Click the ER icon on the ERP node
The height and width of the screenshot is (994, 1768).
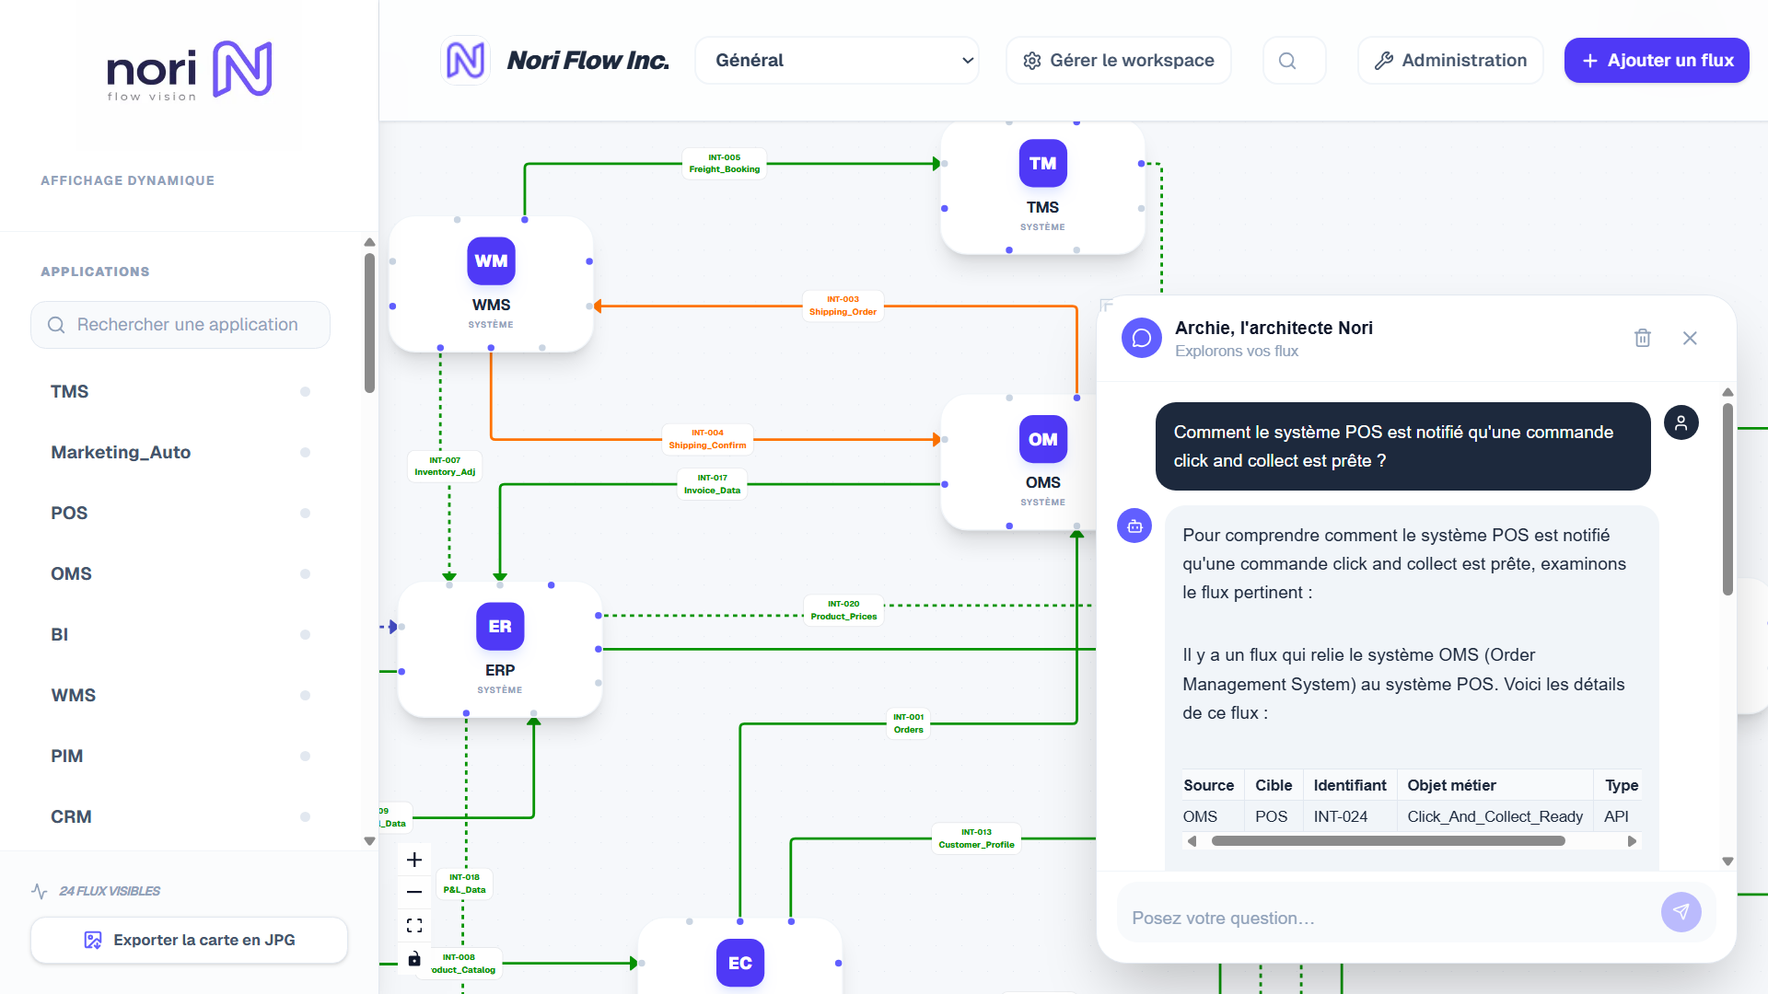500,626
